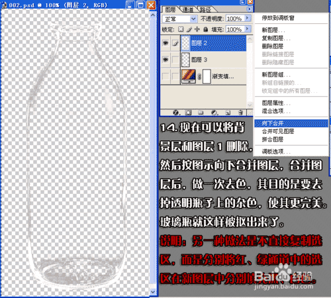
Task: Create a new layer set folder icon
Action: (x=201, y=113)
